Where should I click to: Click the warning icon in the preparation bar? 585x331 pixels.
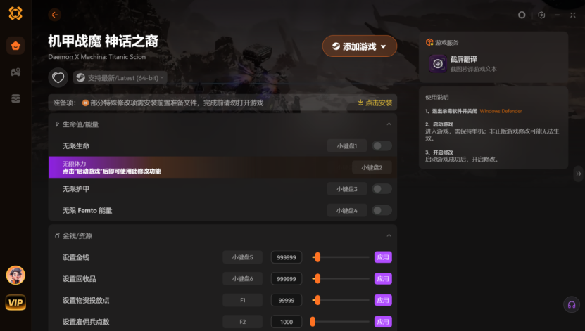point(85,103)
